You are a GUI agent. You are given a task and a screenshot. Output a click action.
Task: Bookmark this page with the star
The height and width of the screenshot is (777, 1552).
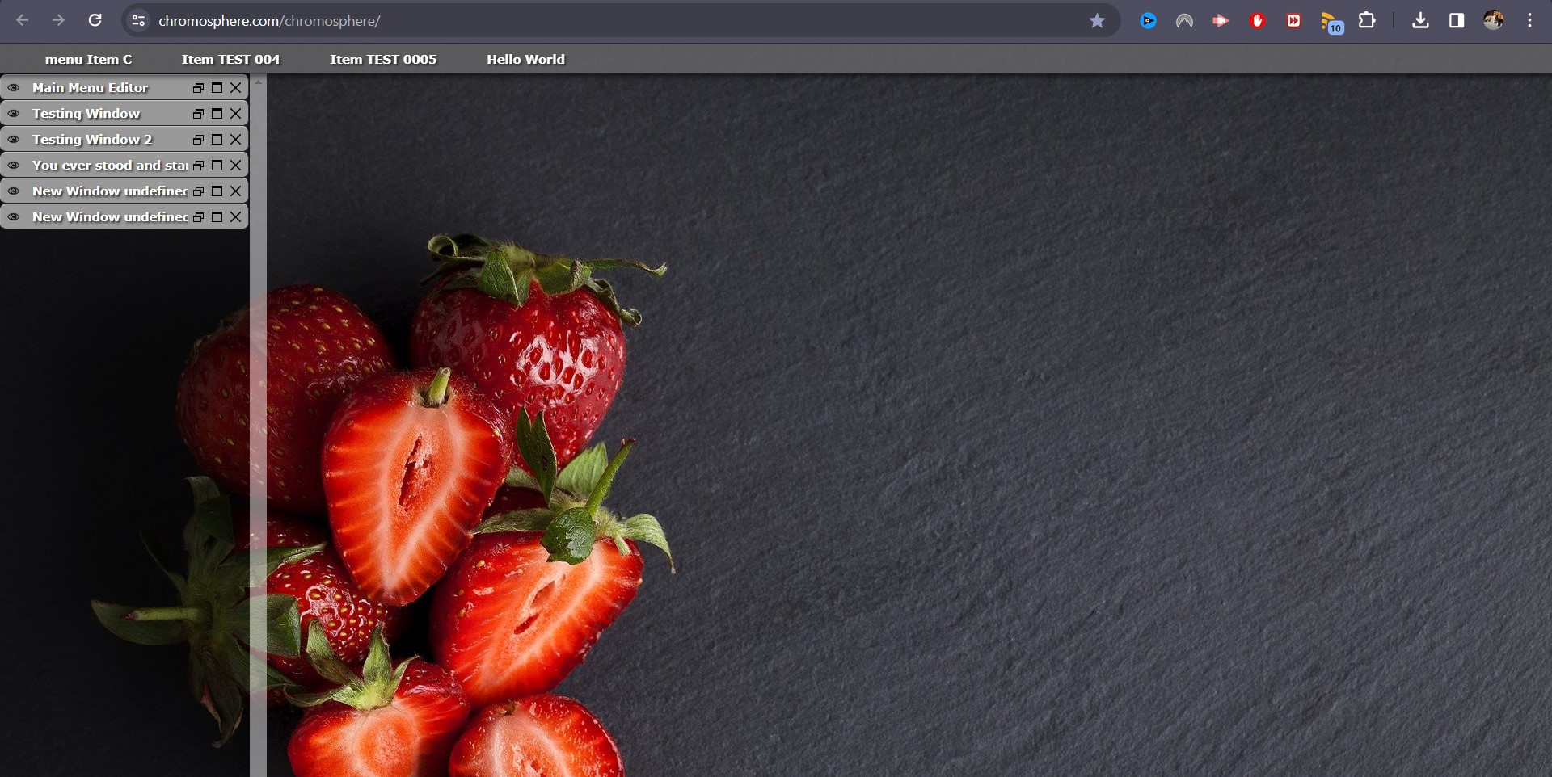coord(1097,20)
